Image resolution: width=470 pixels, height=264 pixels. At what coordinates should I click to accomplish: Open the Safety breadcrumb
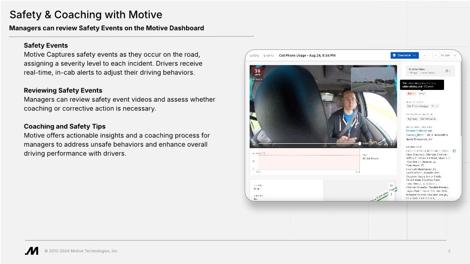coord(254,55)
